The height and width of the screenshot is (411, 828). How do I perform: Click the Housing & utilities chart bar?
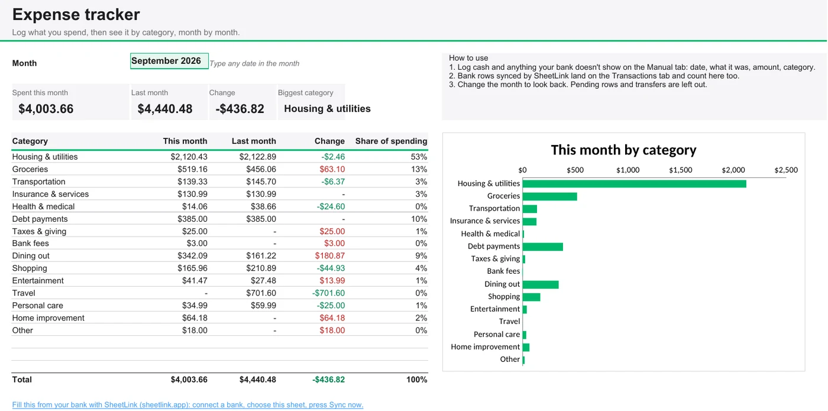pyautogui.click(x=635, y=183)
